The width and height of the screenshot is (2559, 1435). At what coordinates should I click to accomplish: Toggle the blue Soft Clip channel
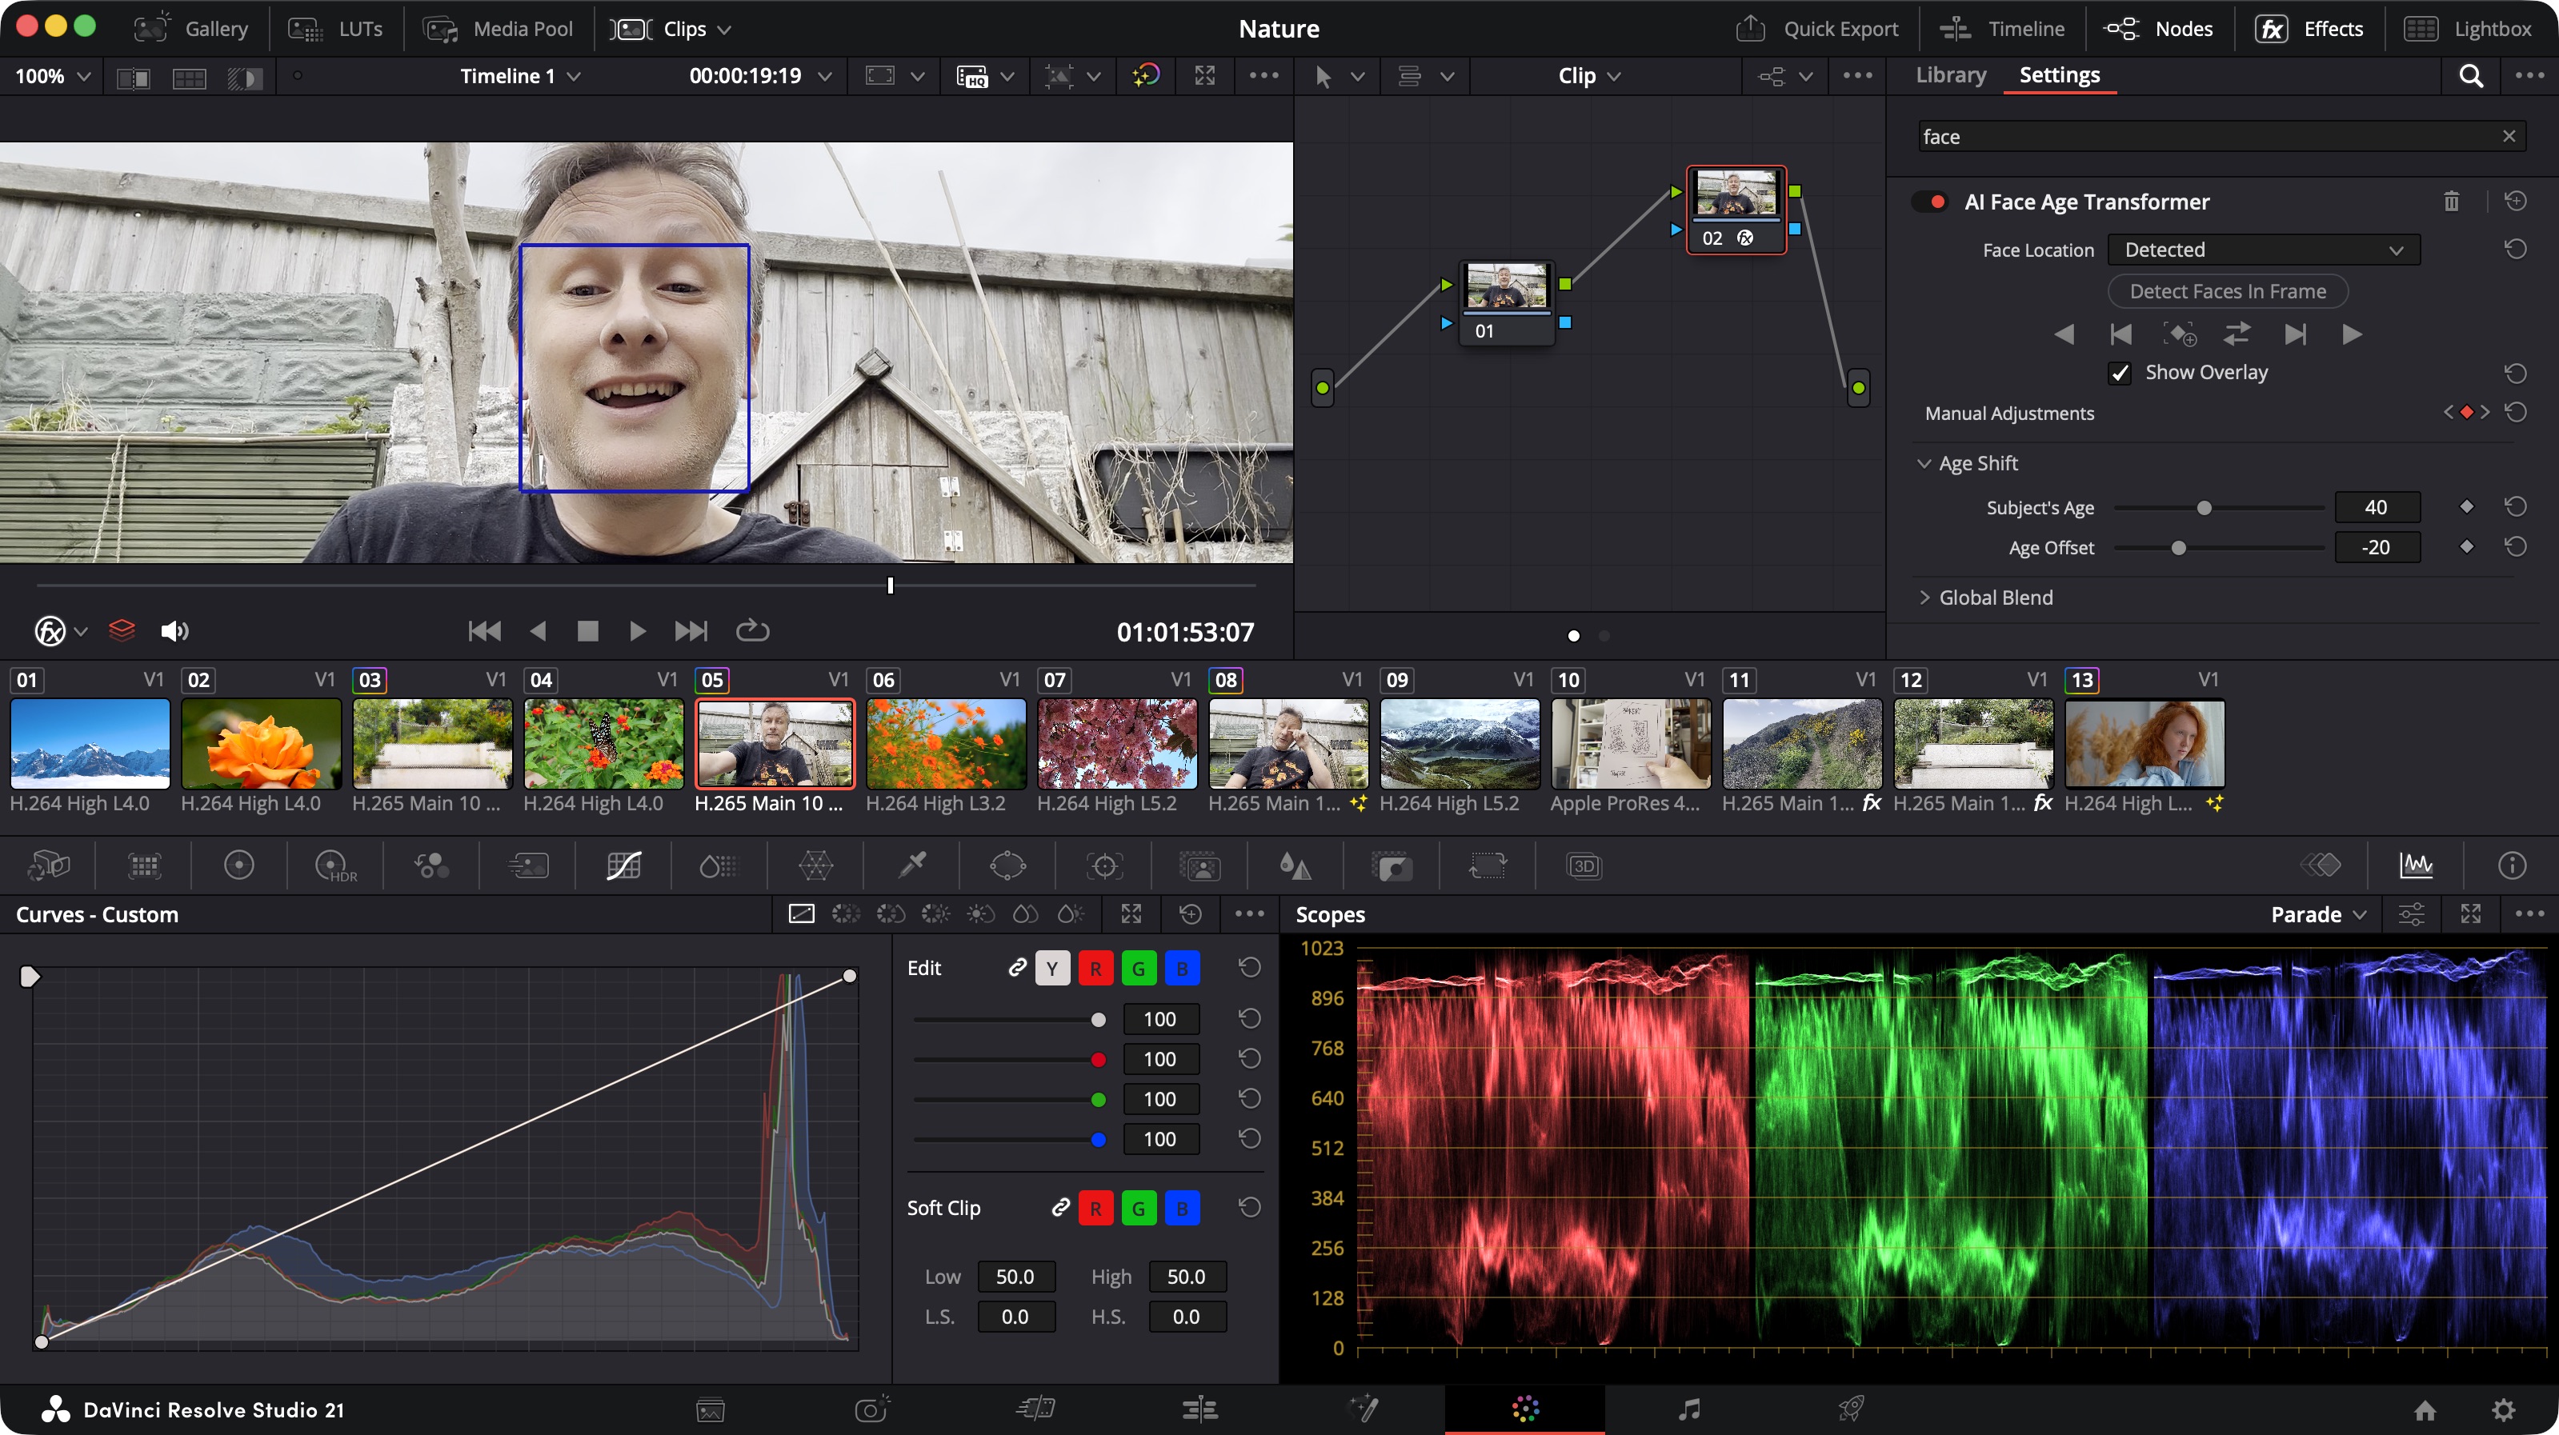(x=1181, y=1208)
